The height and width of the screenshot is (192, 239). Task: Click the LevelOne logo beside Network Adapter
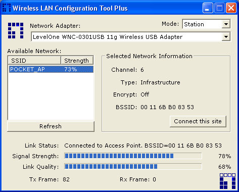(16, 30)
